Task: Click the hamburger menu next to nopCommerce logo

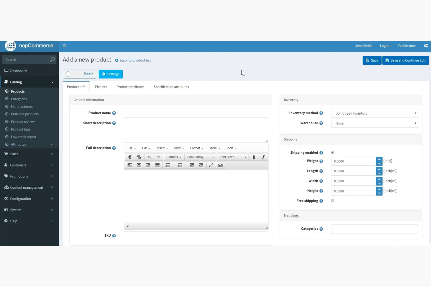Action: (x=64, y=46)
